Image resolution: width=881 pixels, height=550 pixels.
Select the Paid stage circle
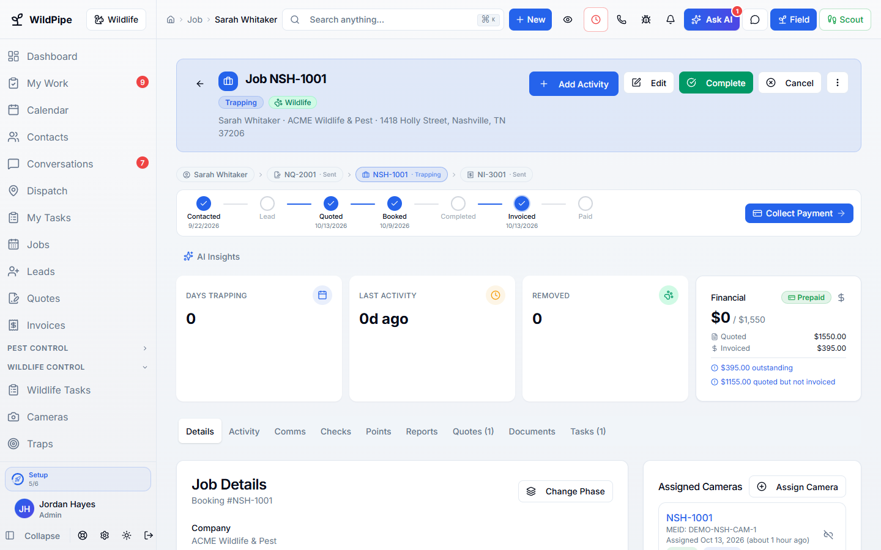585,204
